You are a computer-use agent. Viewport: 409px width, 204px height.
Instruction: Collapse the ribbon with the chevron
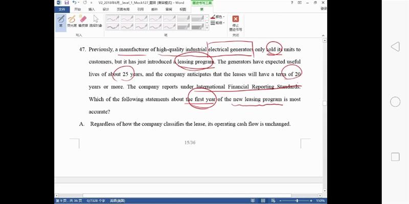[323, 36]
